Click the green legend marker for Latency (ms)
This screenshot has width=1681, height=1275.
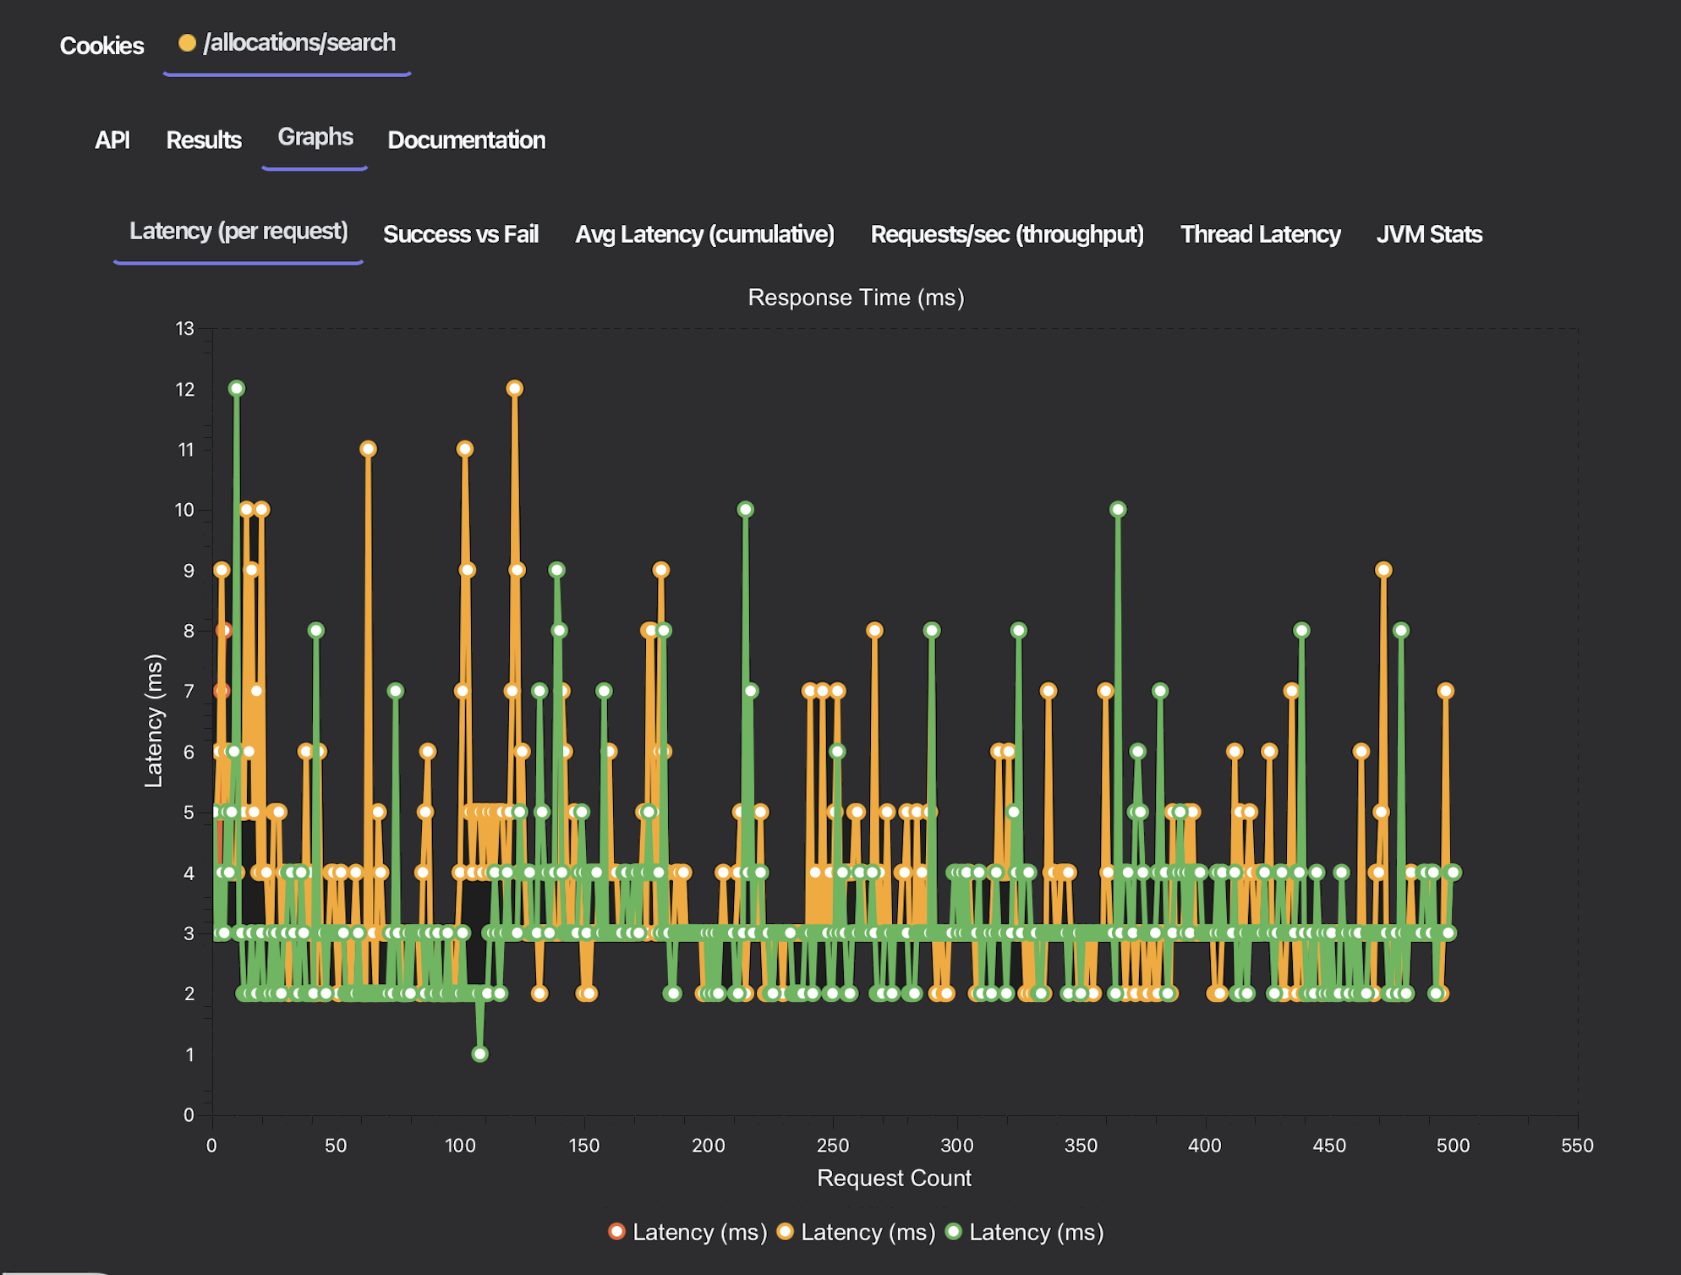(x=954, y=1232)
